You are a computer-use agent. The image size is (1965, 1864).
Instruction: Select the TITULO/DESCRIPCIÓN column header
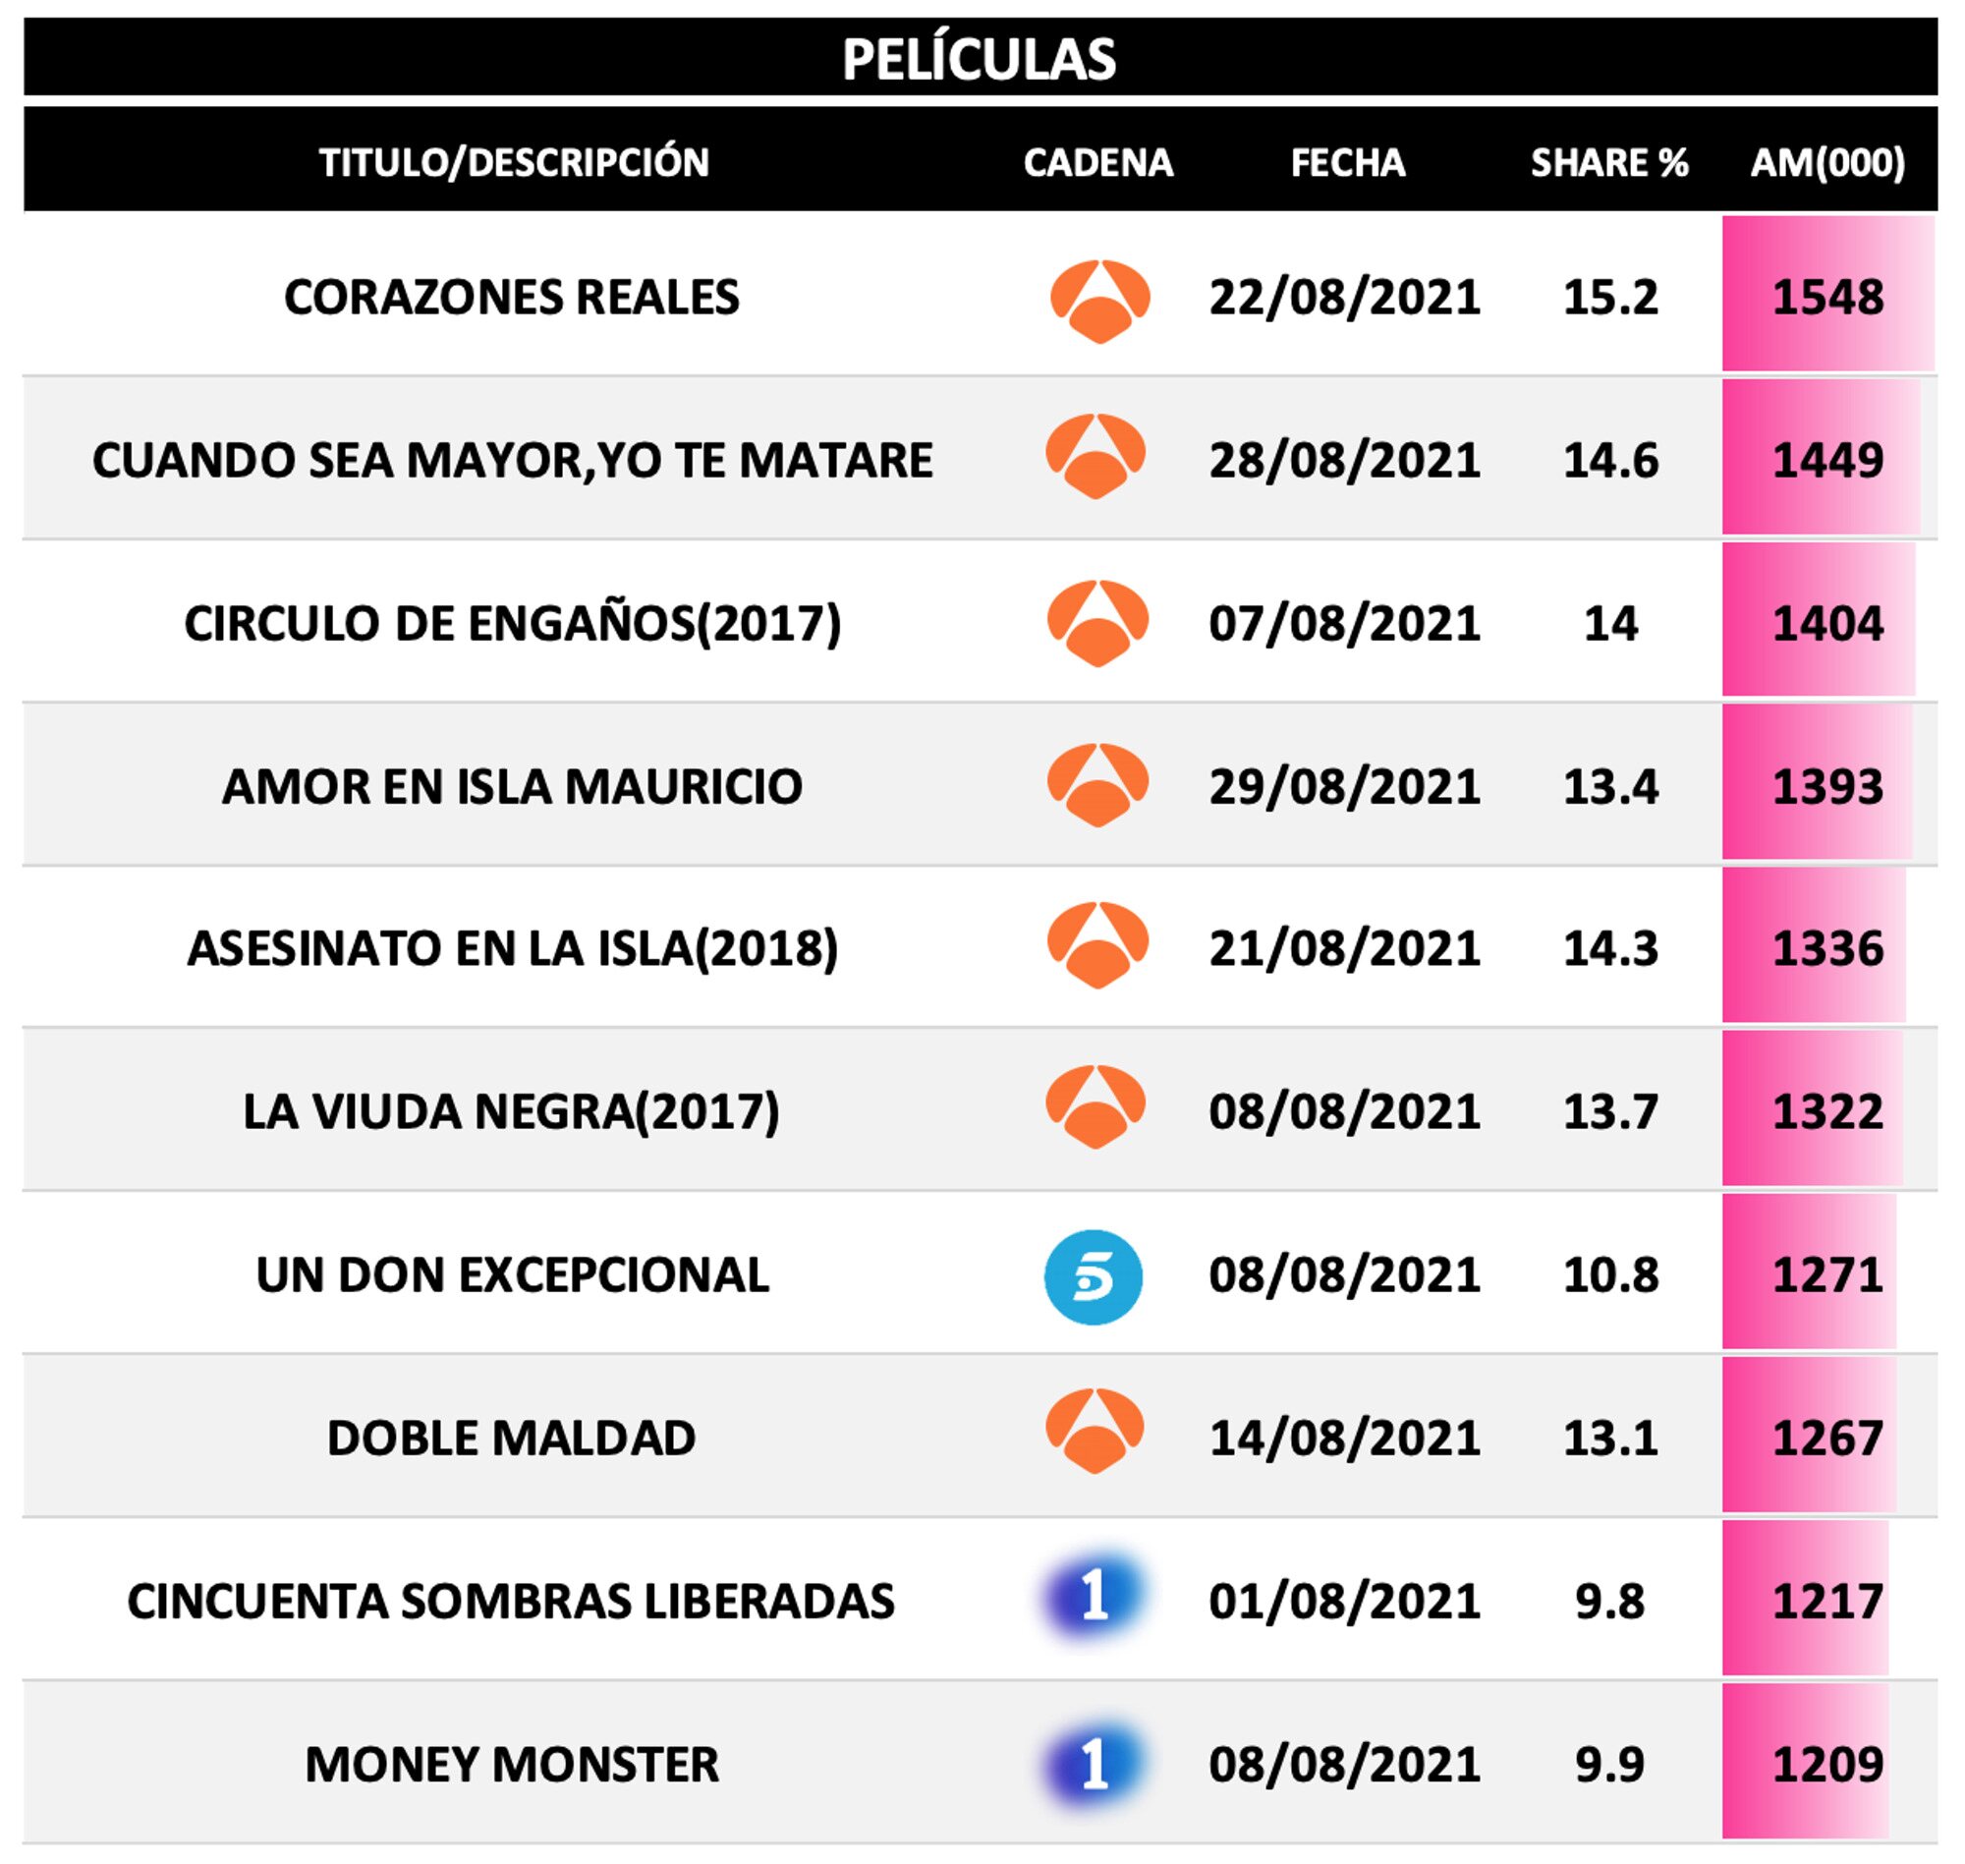pos(514,162)
